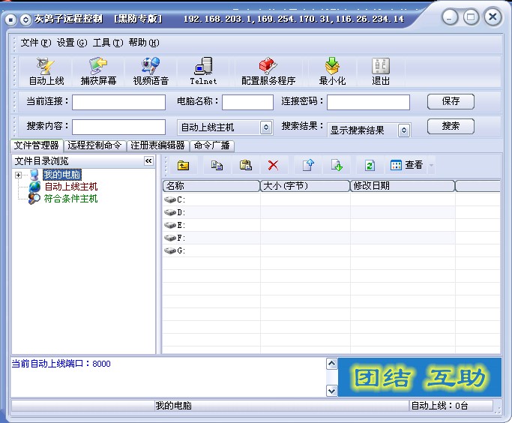The image size is (512, 423).
Task: Focus the 当前连接 input field
Action: [x=118, y=102]
